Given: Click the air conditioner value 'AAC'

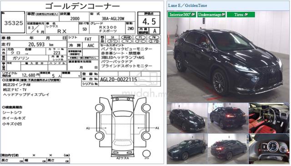Looking at the screenshot, I should 91,45.
